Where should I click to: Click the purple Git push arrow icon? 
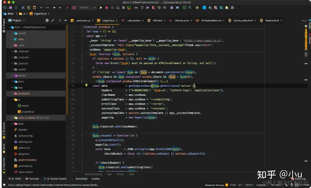[148, 8]
